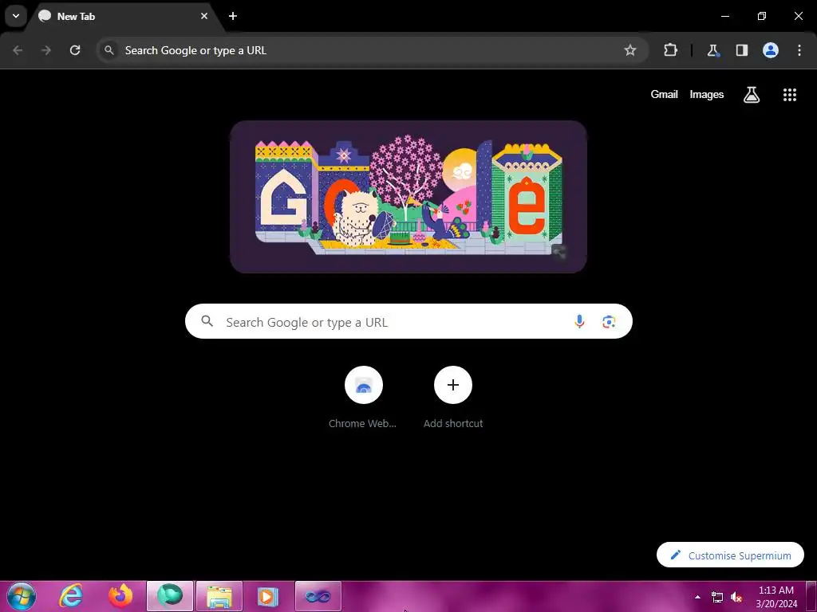Open the Chrome Web Store shortcut
Image resolution: width=817 pixels, height=612 pixels.
point(363,398)
